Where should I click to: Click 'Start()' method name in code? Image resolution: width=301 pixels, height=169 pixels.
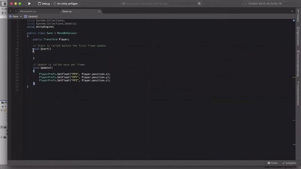pos(46,49)
